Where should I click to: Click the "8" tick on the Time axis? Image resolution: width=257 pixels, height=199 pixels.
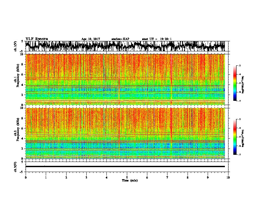pyautogui.click(x=188, y=178)
